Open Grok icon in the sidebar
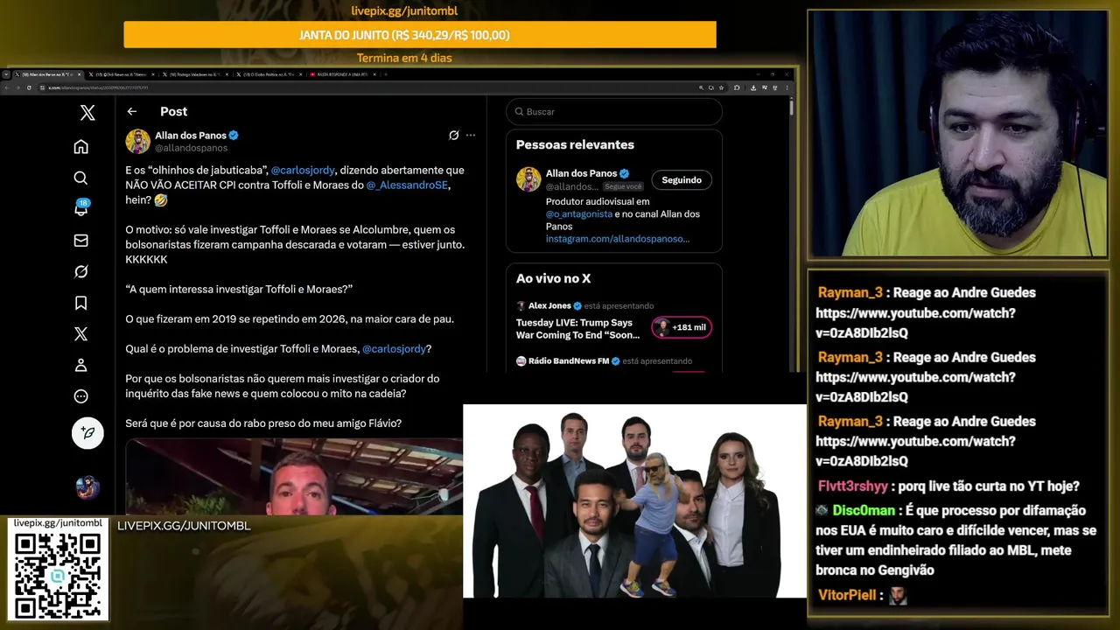The width and height of the screenshot is (1120, 630). [80, 271]
